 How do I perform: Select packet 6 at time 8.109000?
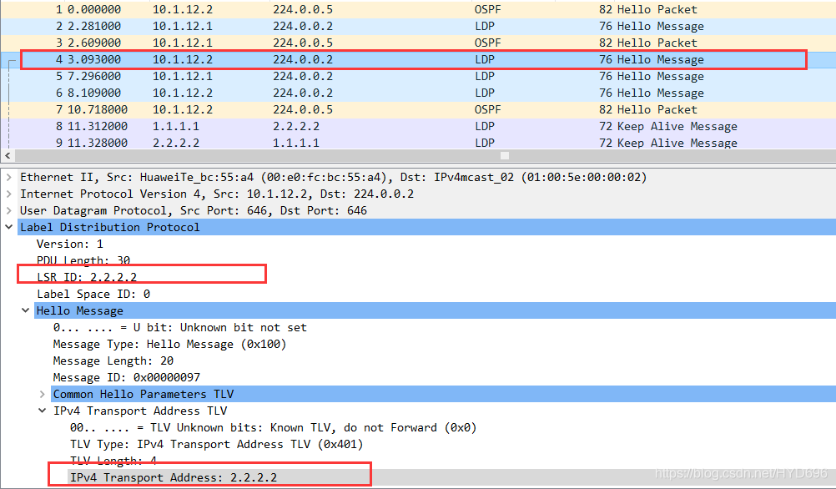[x=418, y=93]
